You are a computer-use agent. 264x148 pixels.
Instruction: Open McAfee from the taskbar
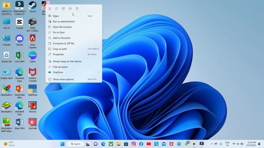point(172,144)
